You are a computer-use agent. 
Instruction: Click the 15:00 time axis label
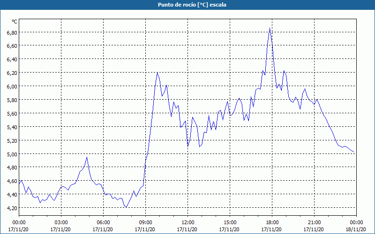pos(230,223)
